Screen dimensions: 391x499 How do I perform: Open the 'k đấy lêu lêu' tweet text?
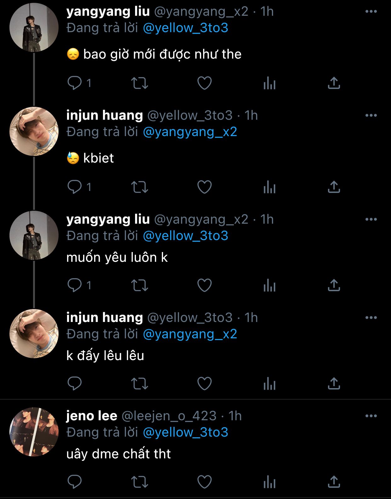click(105, 356)
